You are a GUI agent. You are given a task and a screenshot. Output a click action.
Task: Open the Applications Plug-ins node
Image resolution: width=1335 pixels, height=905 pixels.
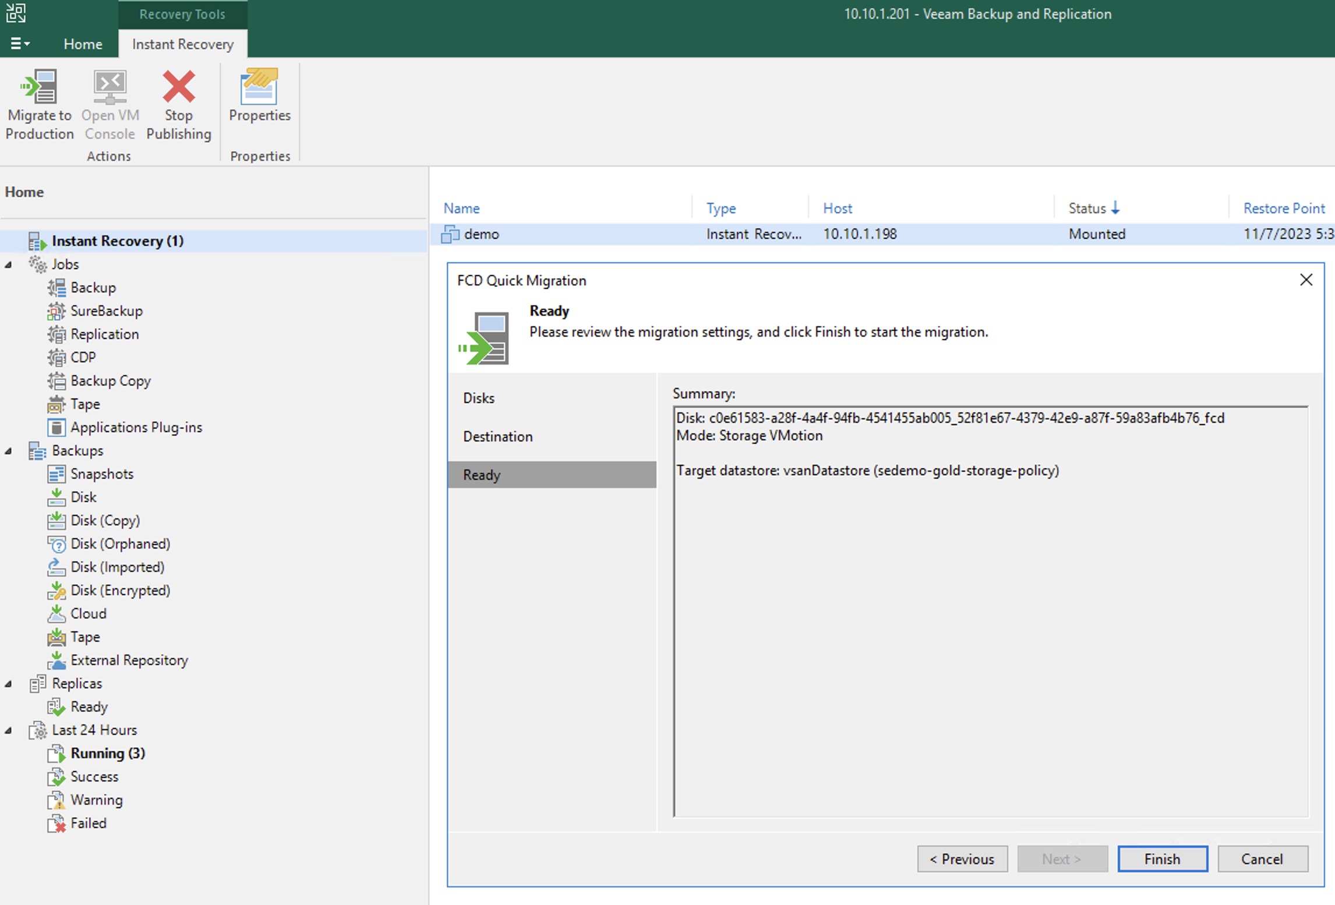[136, 427]
